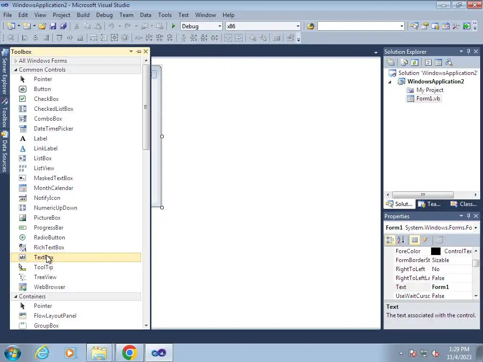This screenshot has width=483, height=362.
Task: Collapse the Containers group
Action: click(16, 296)
